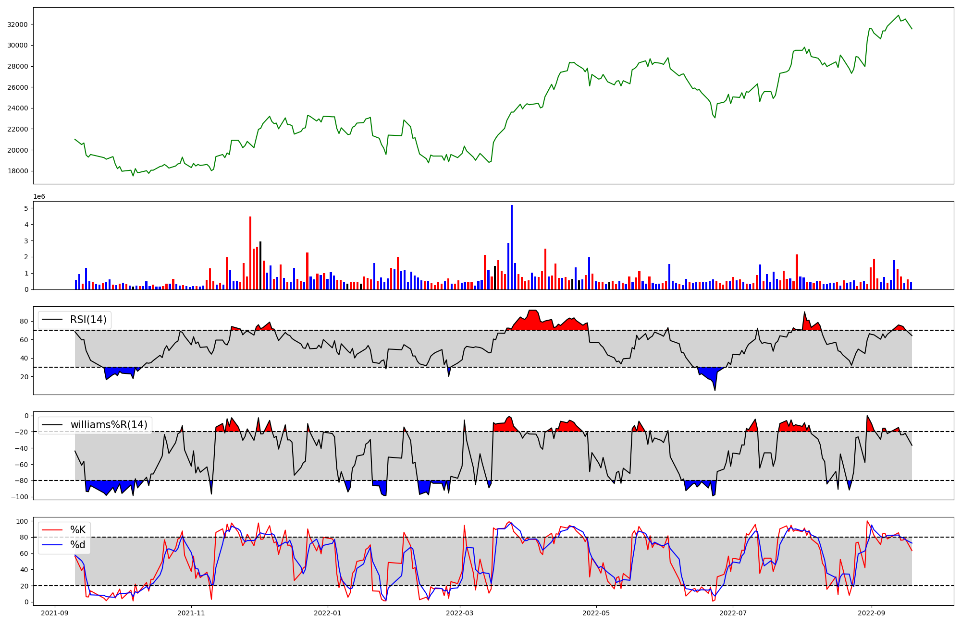Viewport: 961px width, 624px height.
Task: Click the 2022-03 x-axis date label
Action: (460, 613)
